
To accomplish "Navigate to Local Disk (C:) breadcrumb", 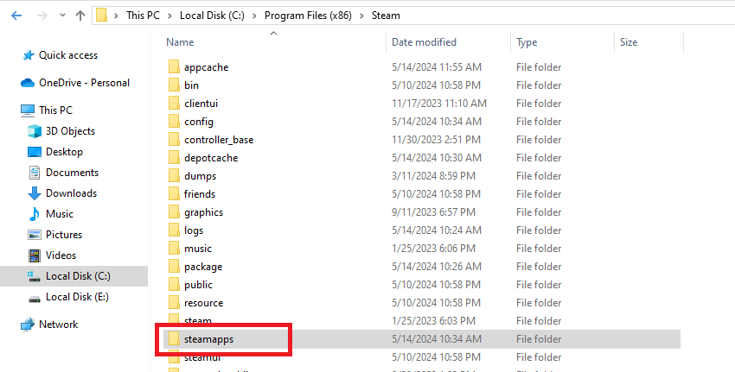I will tap(212, 16).
